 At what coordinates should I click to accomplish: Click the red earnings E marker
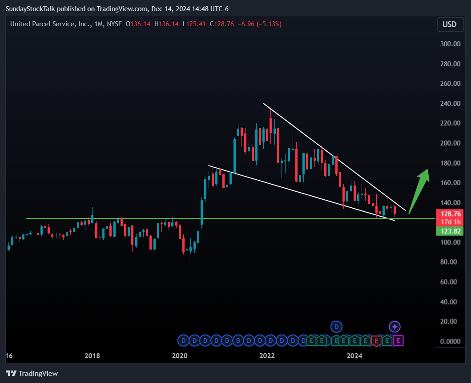click(x=376, y=341)
